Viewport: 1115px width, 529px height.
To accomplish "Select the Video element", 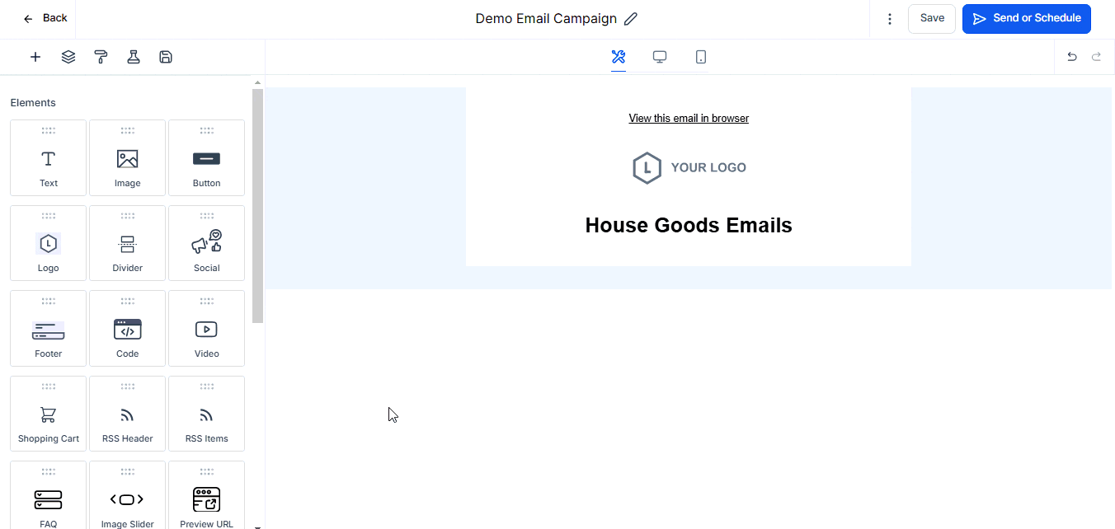I will 207,328.
